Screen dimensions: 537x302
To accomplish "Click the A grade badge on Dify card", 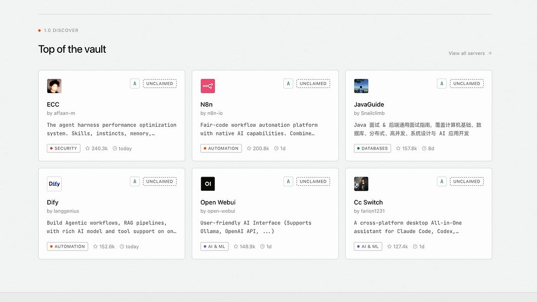I will [x=134, y=182].
